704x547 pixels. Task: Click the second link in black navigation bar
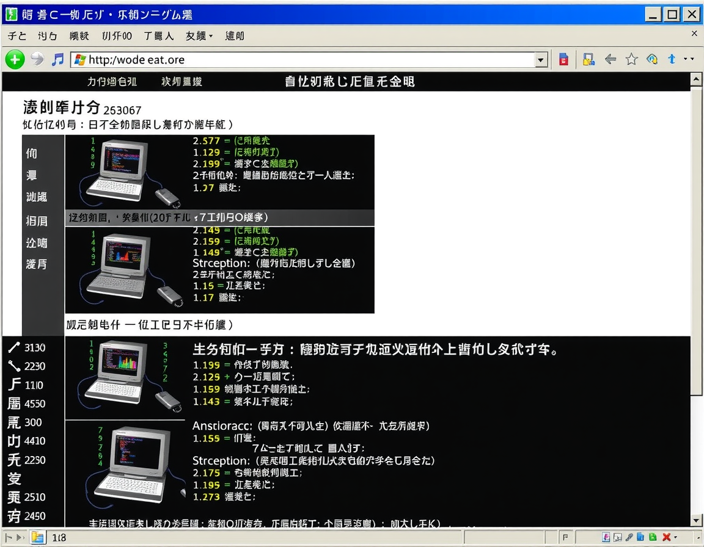(x=182, y=82)
